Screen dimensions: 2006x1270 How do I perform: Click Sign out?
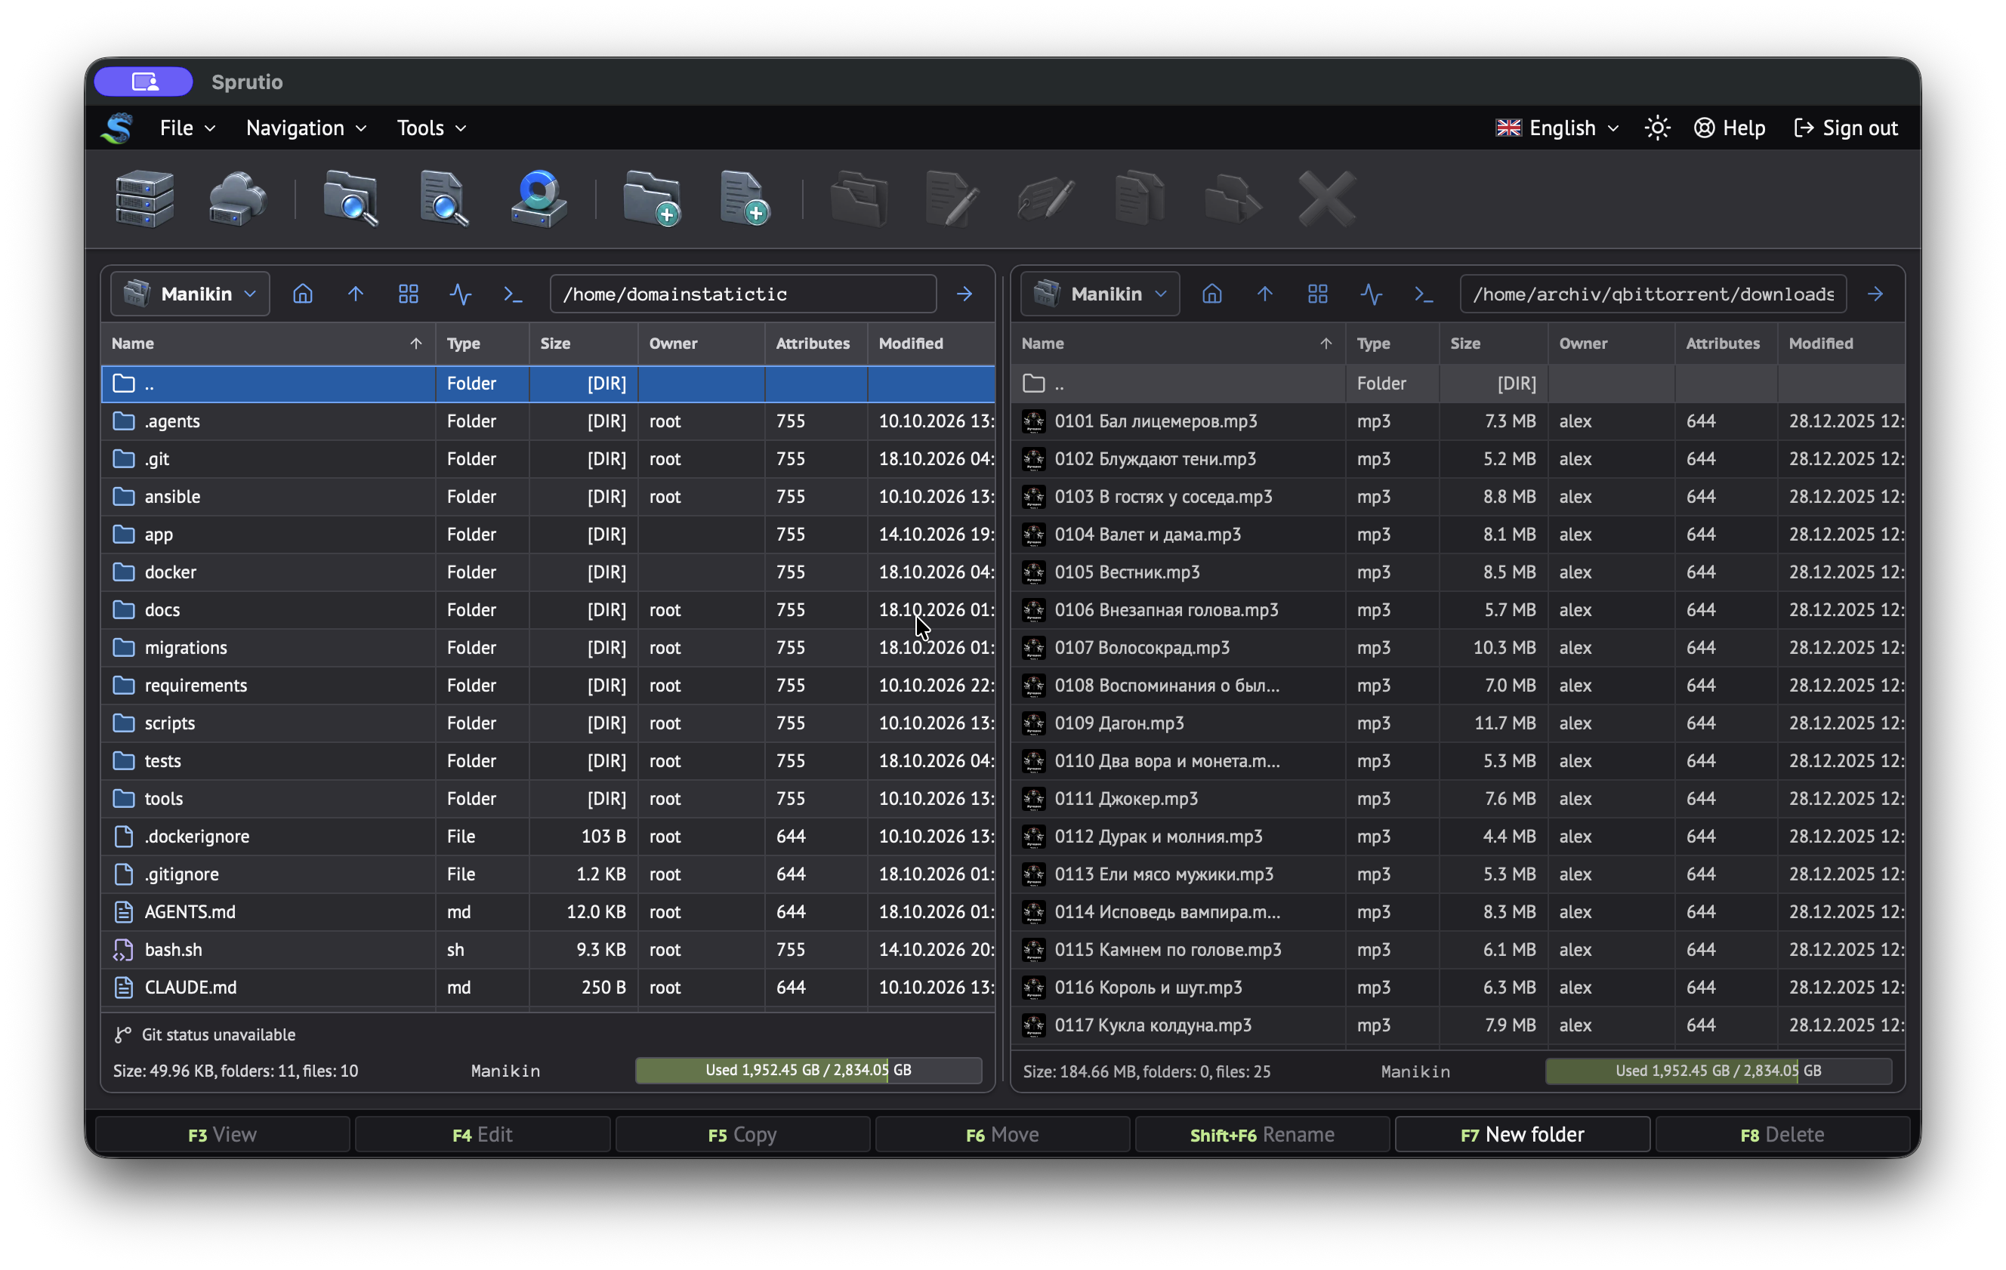1845,128
